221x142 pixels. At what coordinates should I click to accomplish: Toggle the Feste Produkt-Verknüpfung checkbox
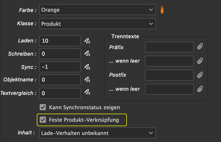pos(43,120)
